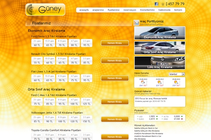Open the hizmetlerimiz menu item
This screenshot has height=140, width=211.
click(147, 10)
